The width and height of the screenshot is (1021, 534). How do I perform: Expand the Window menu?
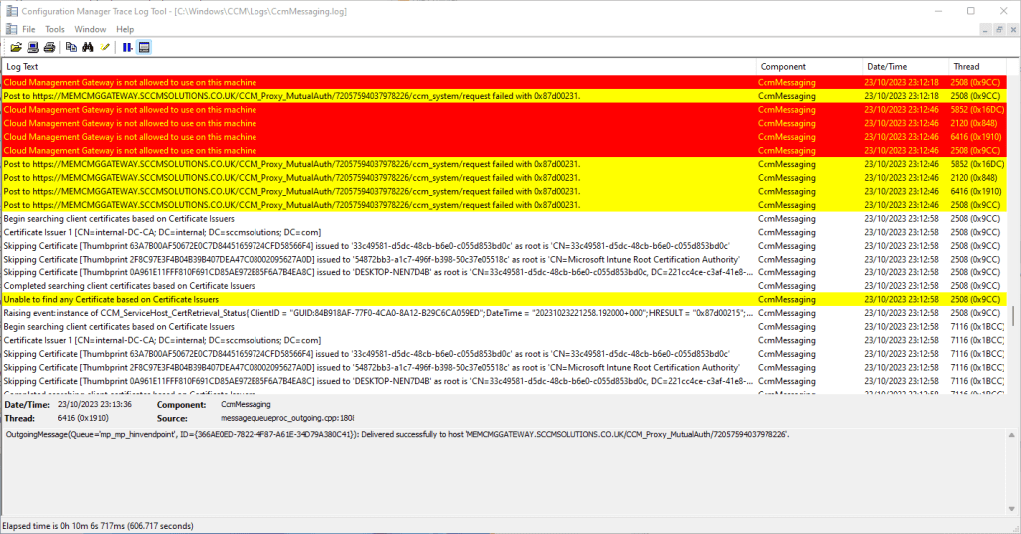click(90, 29)
